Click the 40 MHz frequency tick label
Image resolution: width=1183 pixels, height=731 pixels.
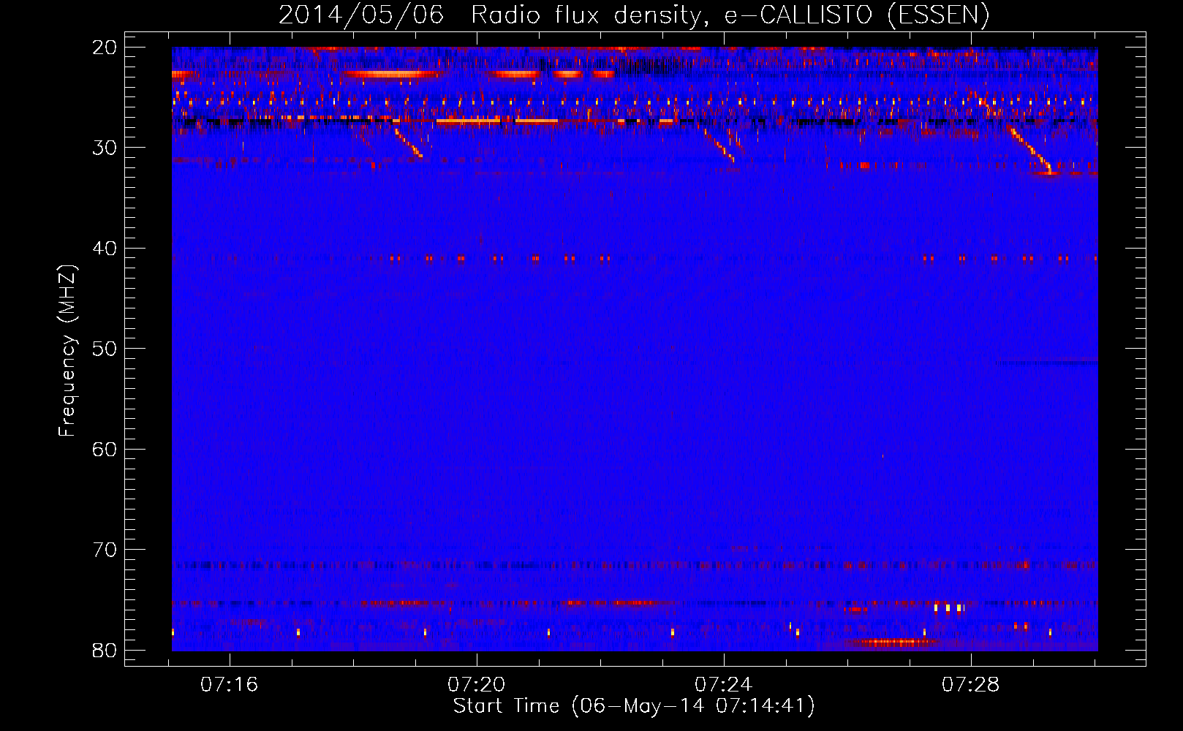(x=105, y=249)
